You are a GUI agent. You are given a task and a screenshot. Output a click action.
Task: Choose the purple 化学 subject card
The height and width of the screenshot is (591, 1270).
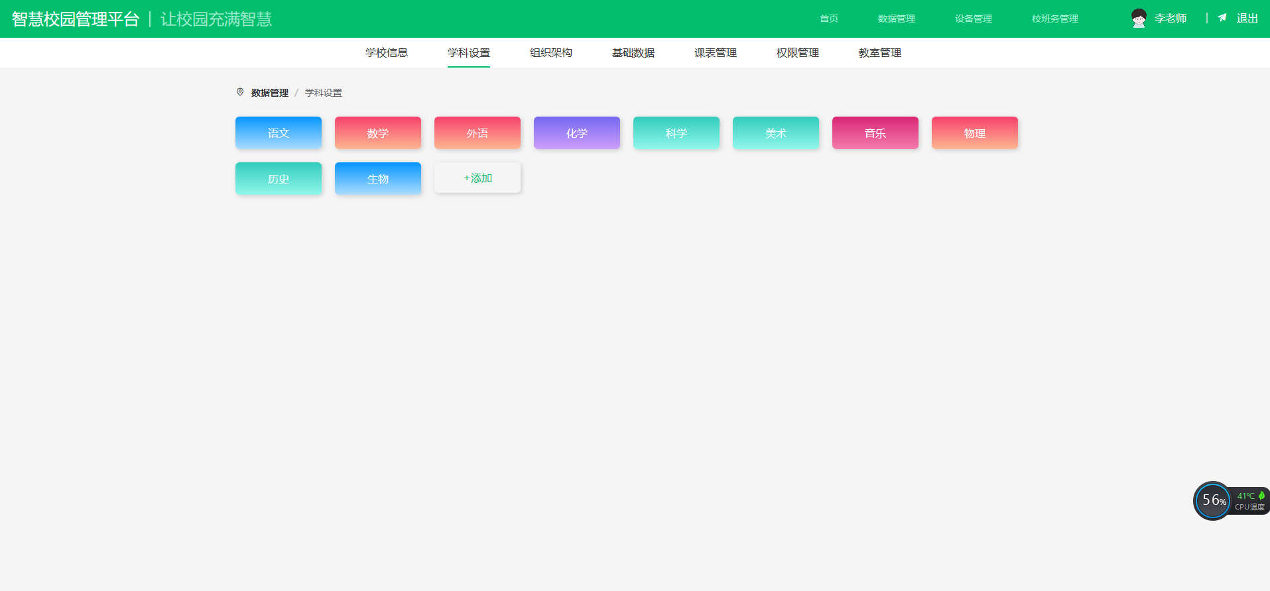click(577, 133)
